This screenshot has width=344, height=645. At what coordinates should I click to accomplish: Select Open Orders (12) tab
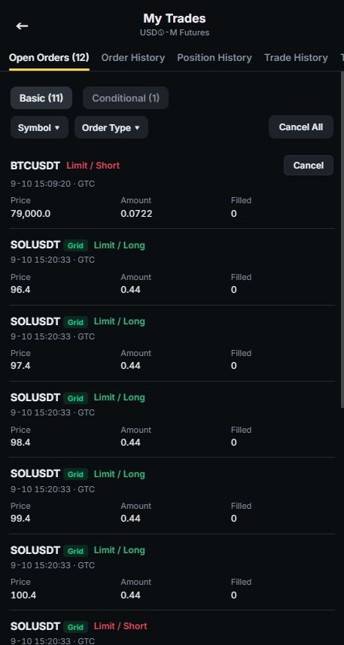point(49,58)
